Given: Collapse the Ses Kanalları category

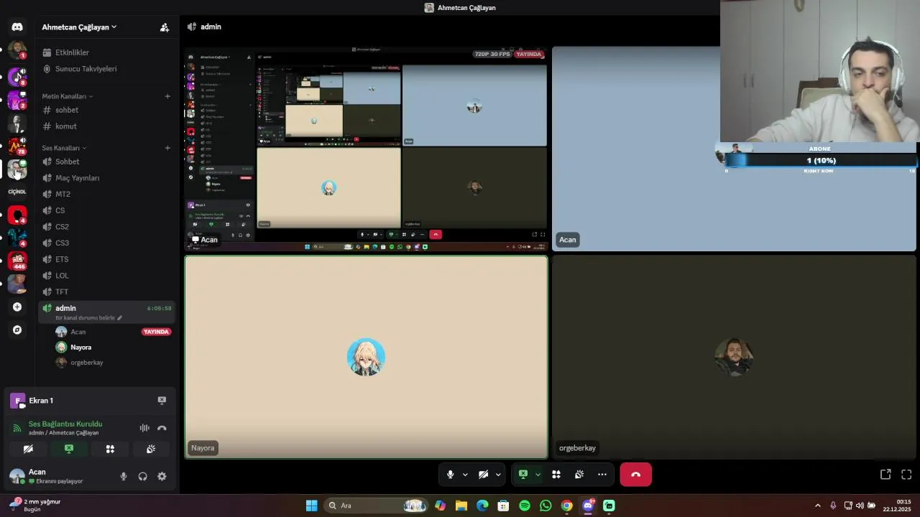Looking at the screenshot, I should pos(65,148).
